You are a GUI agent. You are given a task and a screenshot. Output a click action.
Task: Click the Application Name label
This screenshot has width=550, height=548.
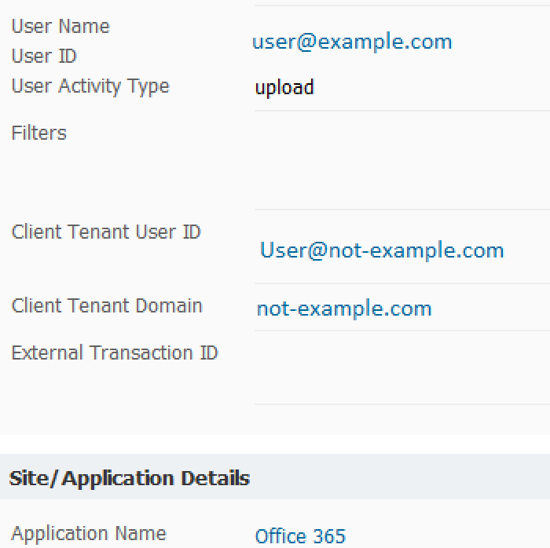tap(89, 534)
